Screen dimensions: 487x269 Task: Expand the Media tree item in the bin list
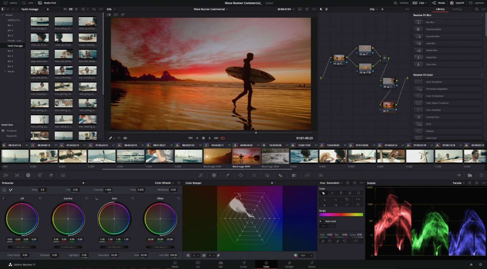5,71
